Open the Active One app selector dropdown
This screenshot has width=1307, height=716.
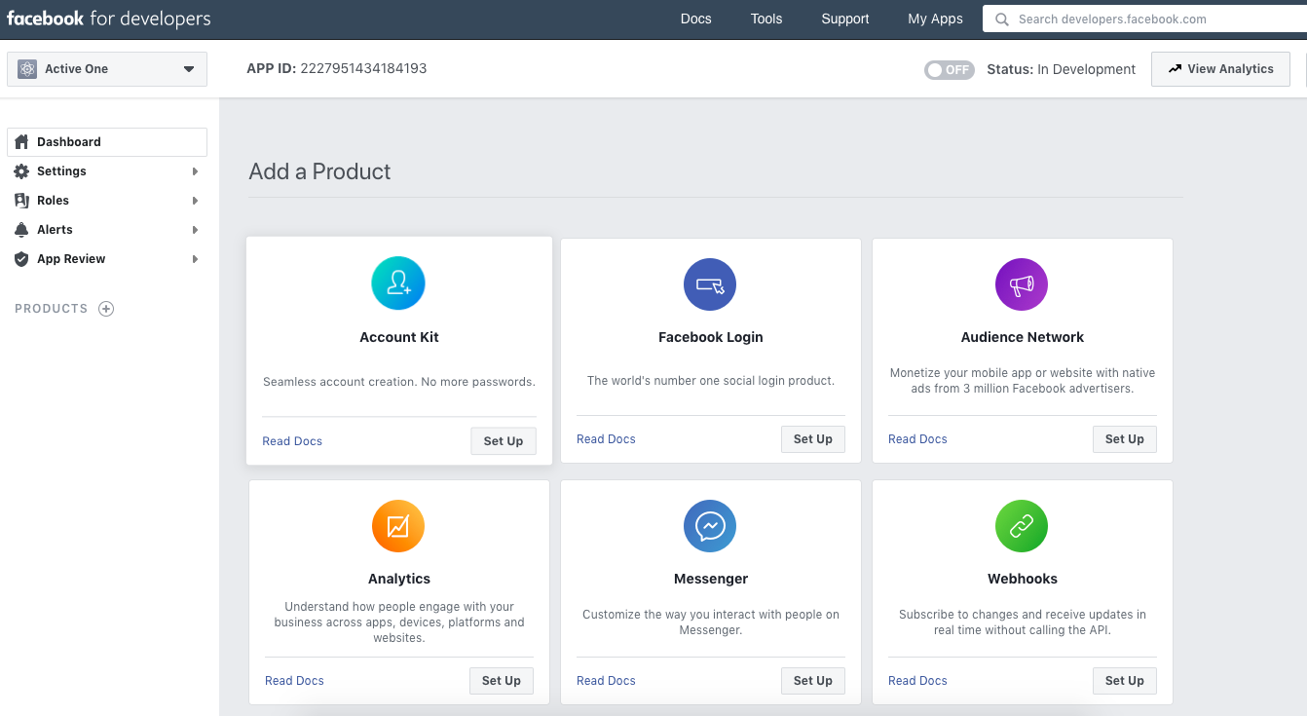pyautogui.click(x=107, y=69)
